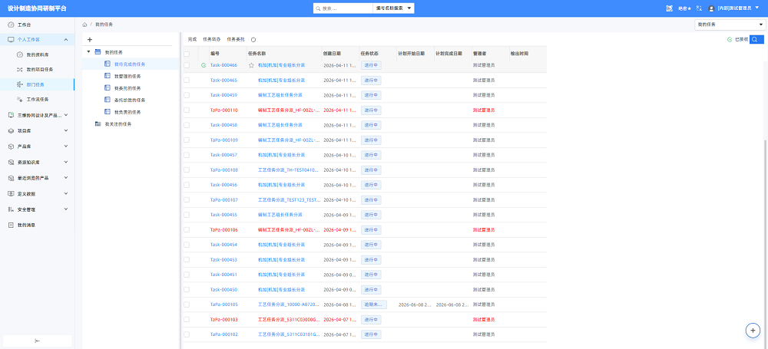The width and height of the screenshot is (768, 349).
Task: Click 任务转办 in the table toolbar
Action: pos(212,39)
